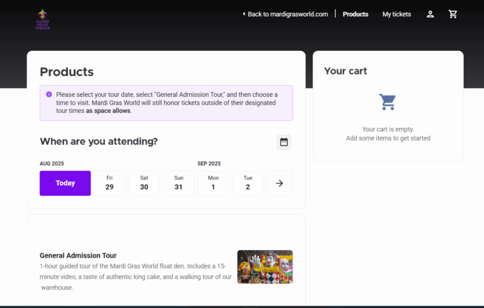Select the General Admission Tour title
This screenshot has width=484, height=308.
point(78,256)
